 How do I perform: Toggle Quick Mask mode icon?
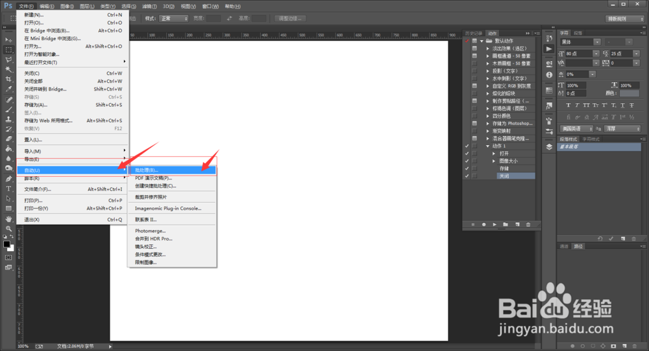(x=8, y=258)
